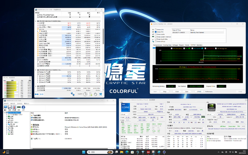This screenshot has height=155, width=248.
Task: Toggle red CPU Core graph legend checkbox
Action: coord(205,48)
